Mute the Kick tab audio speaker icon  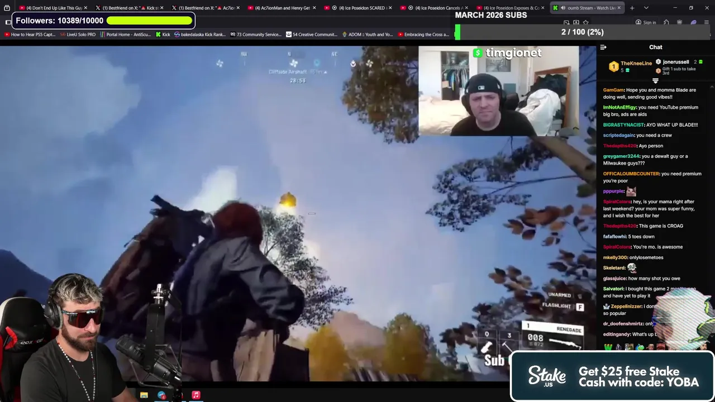tap(563, 8)
